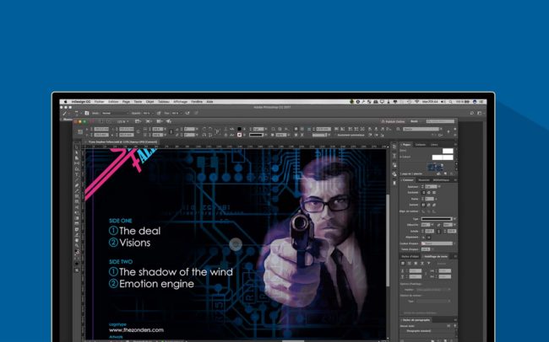The width and height of the screenshot is (549, 342).
Task: Switch to the Liens tab
Action: (434, 145)
